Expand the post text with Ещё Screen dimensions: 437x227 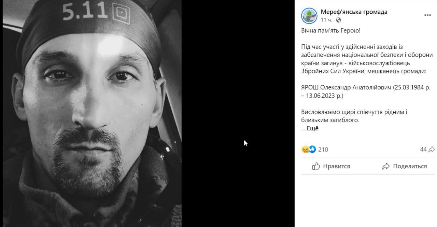pos(312,129)
